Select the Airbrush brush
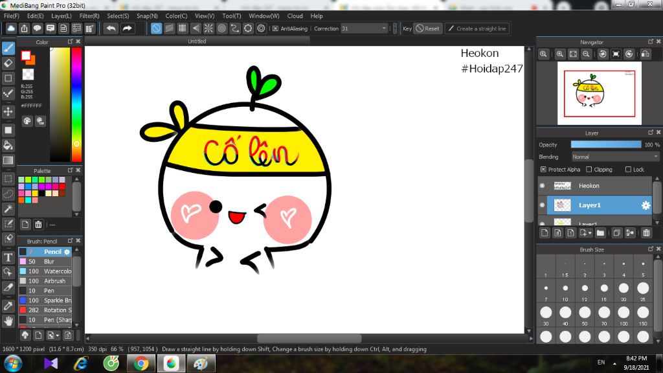The image size is (663, 373). tap(45, 281)
